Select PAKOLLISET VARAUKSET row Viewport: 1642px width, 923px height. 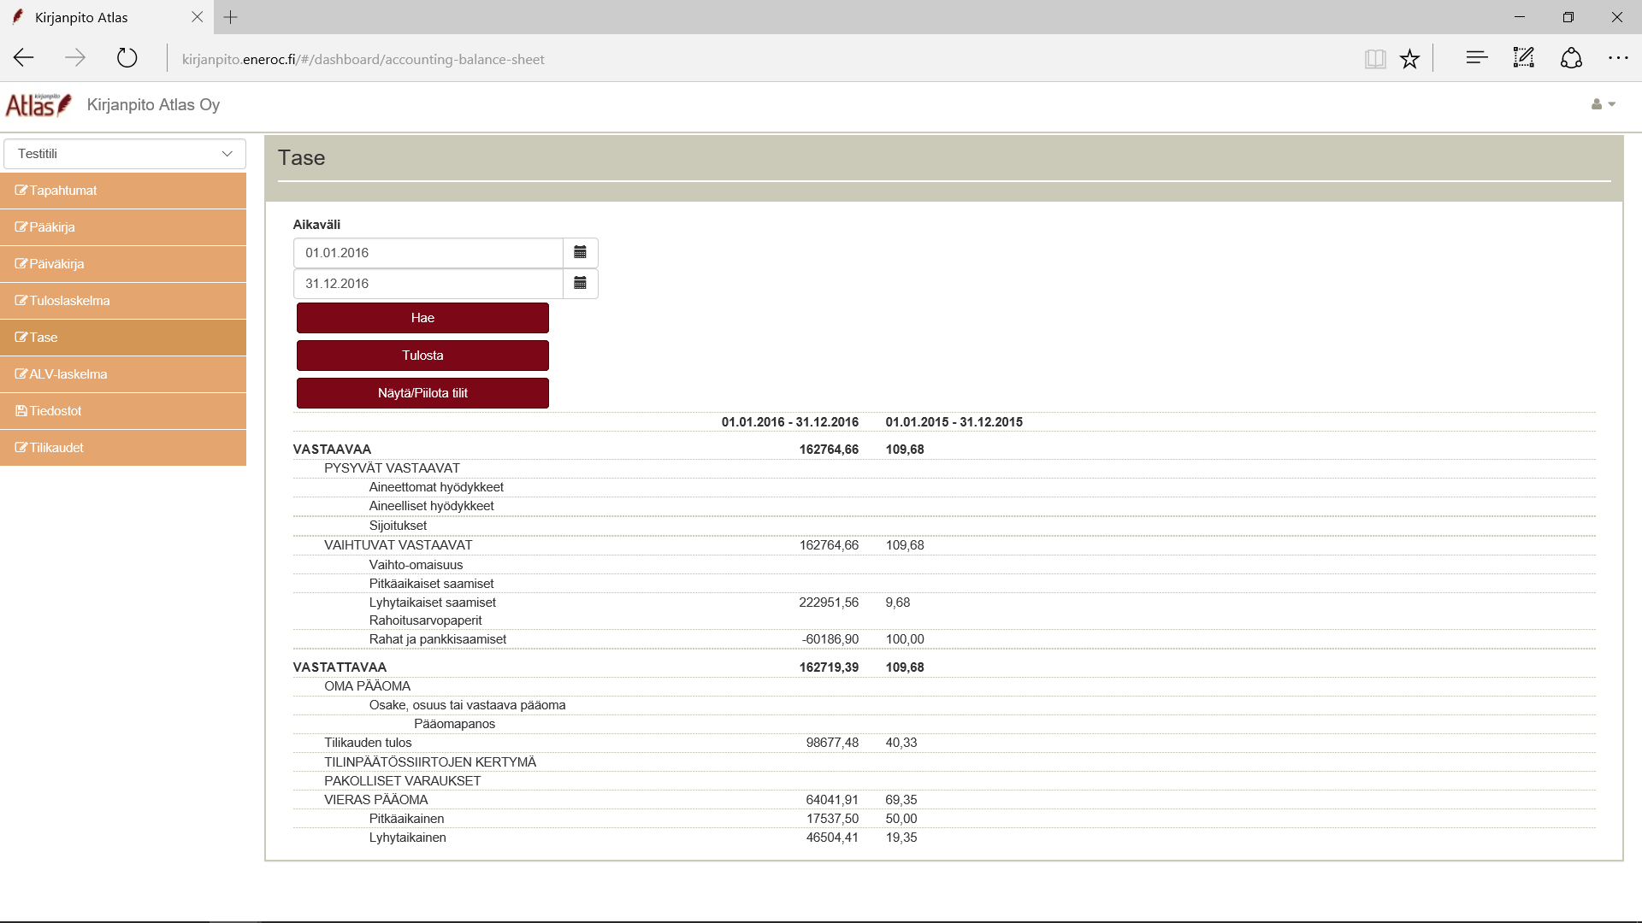944,781
